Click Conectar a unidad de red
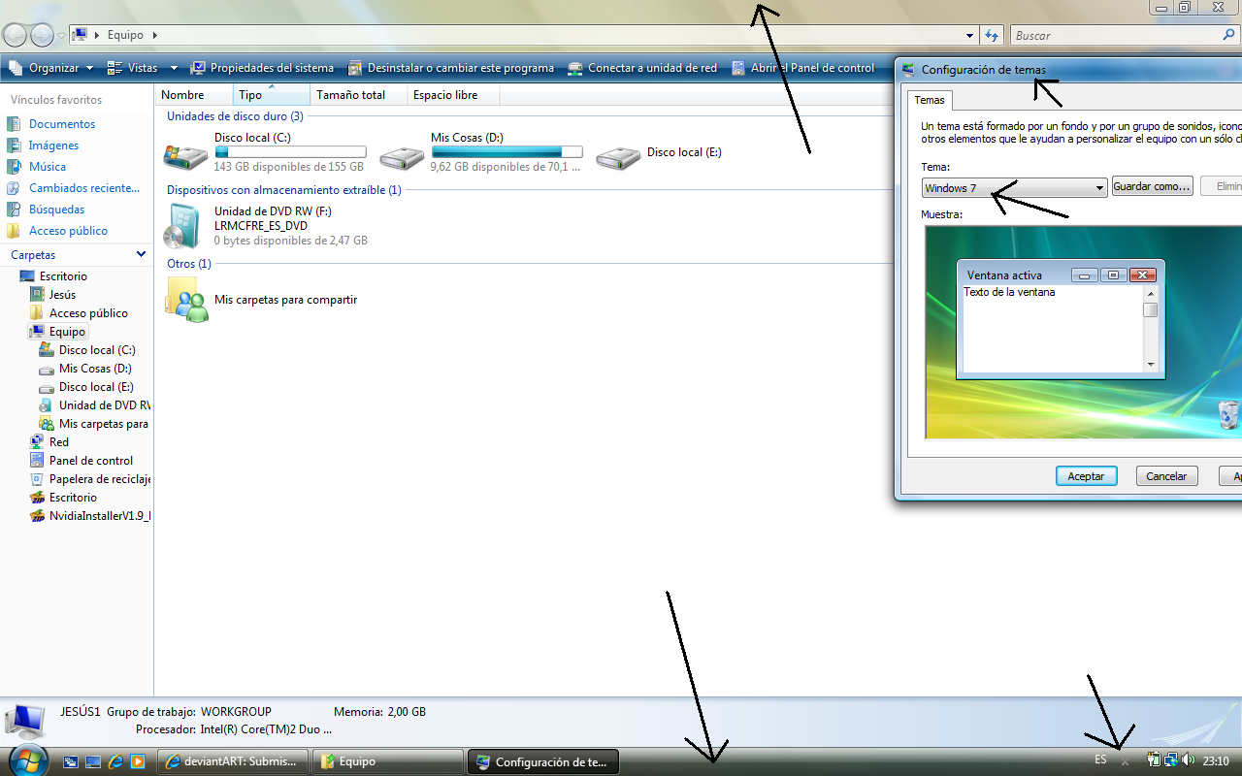The height and width of the screenshot is (776, 1242). click(641, 68)
